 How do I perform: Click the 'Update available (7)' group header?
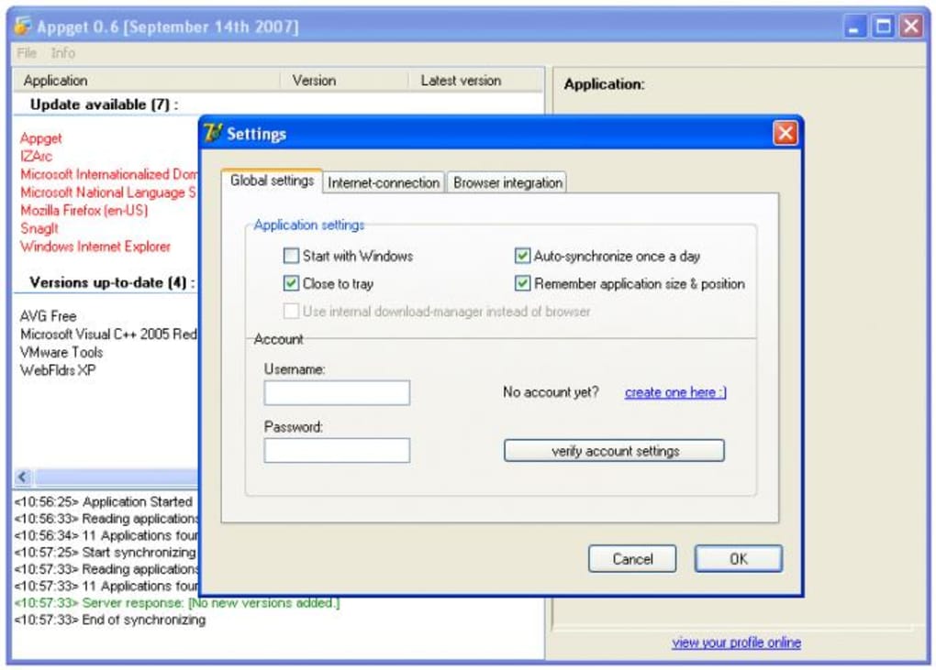pyautogui.click(x=104, y=104)
